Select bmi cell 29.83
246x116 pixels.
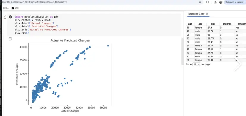coord(213,57)
